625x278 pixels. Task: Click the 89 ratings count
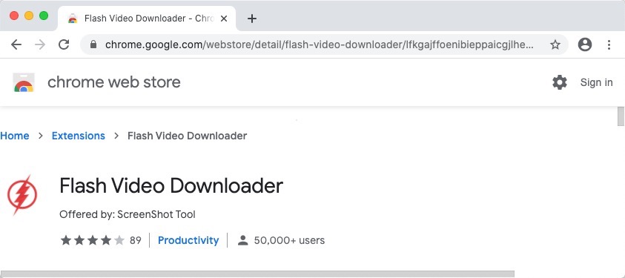(136, 240)
